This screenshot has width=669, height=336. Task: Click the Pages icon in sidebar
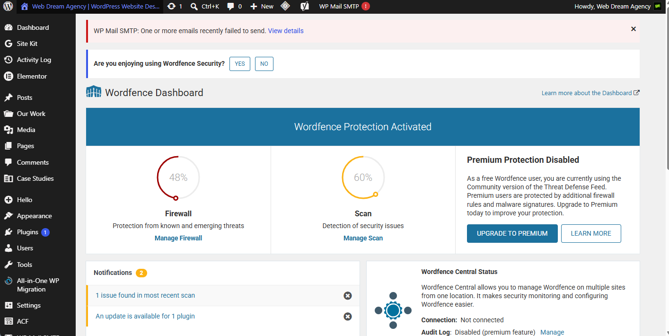point(9,146)
